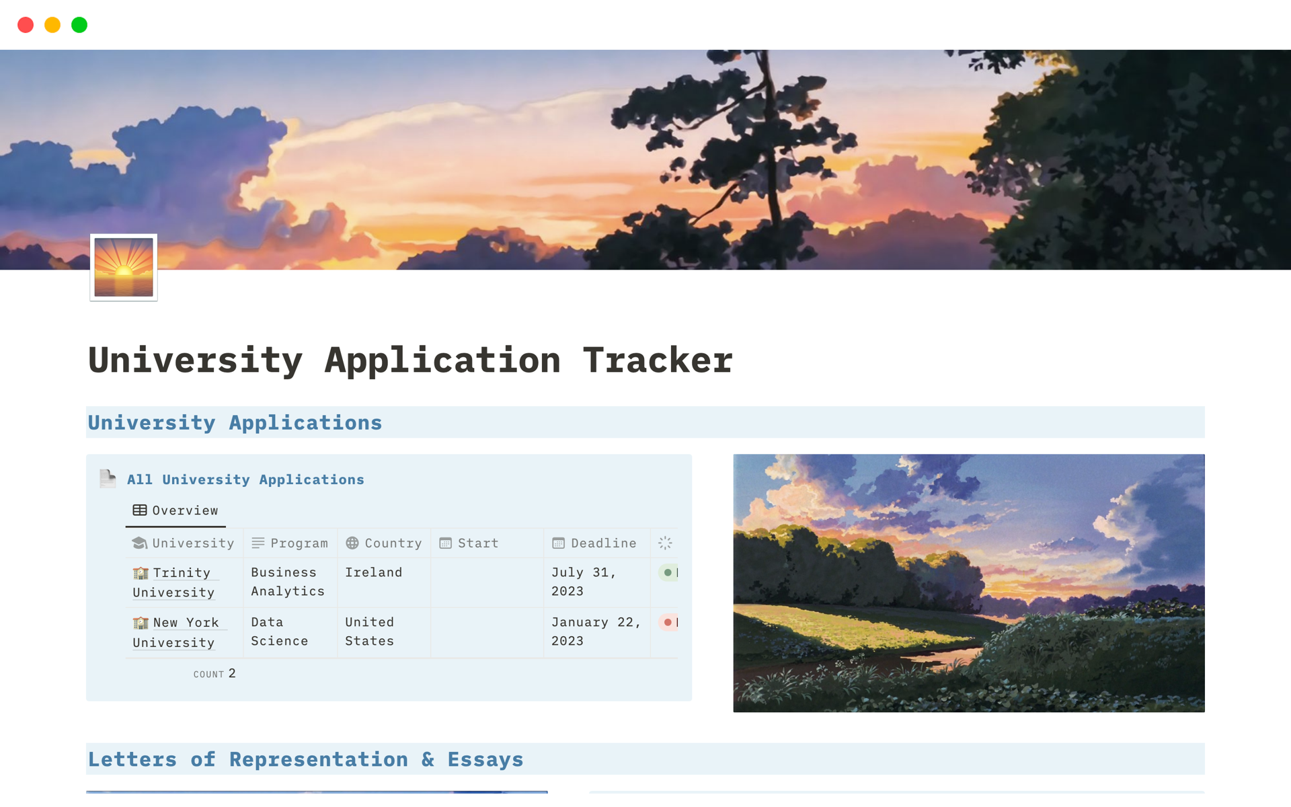This screenshot has width=1291, height=807.
Task: Click the Deadline column header
Action: pyautogui.click(x=602, y=543)
